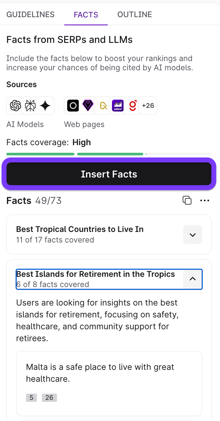
Task: Open the three-dot more options menu
Action: [x=205, y=200]
